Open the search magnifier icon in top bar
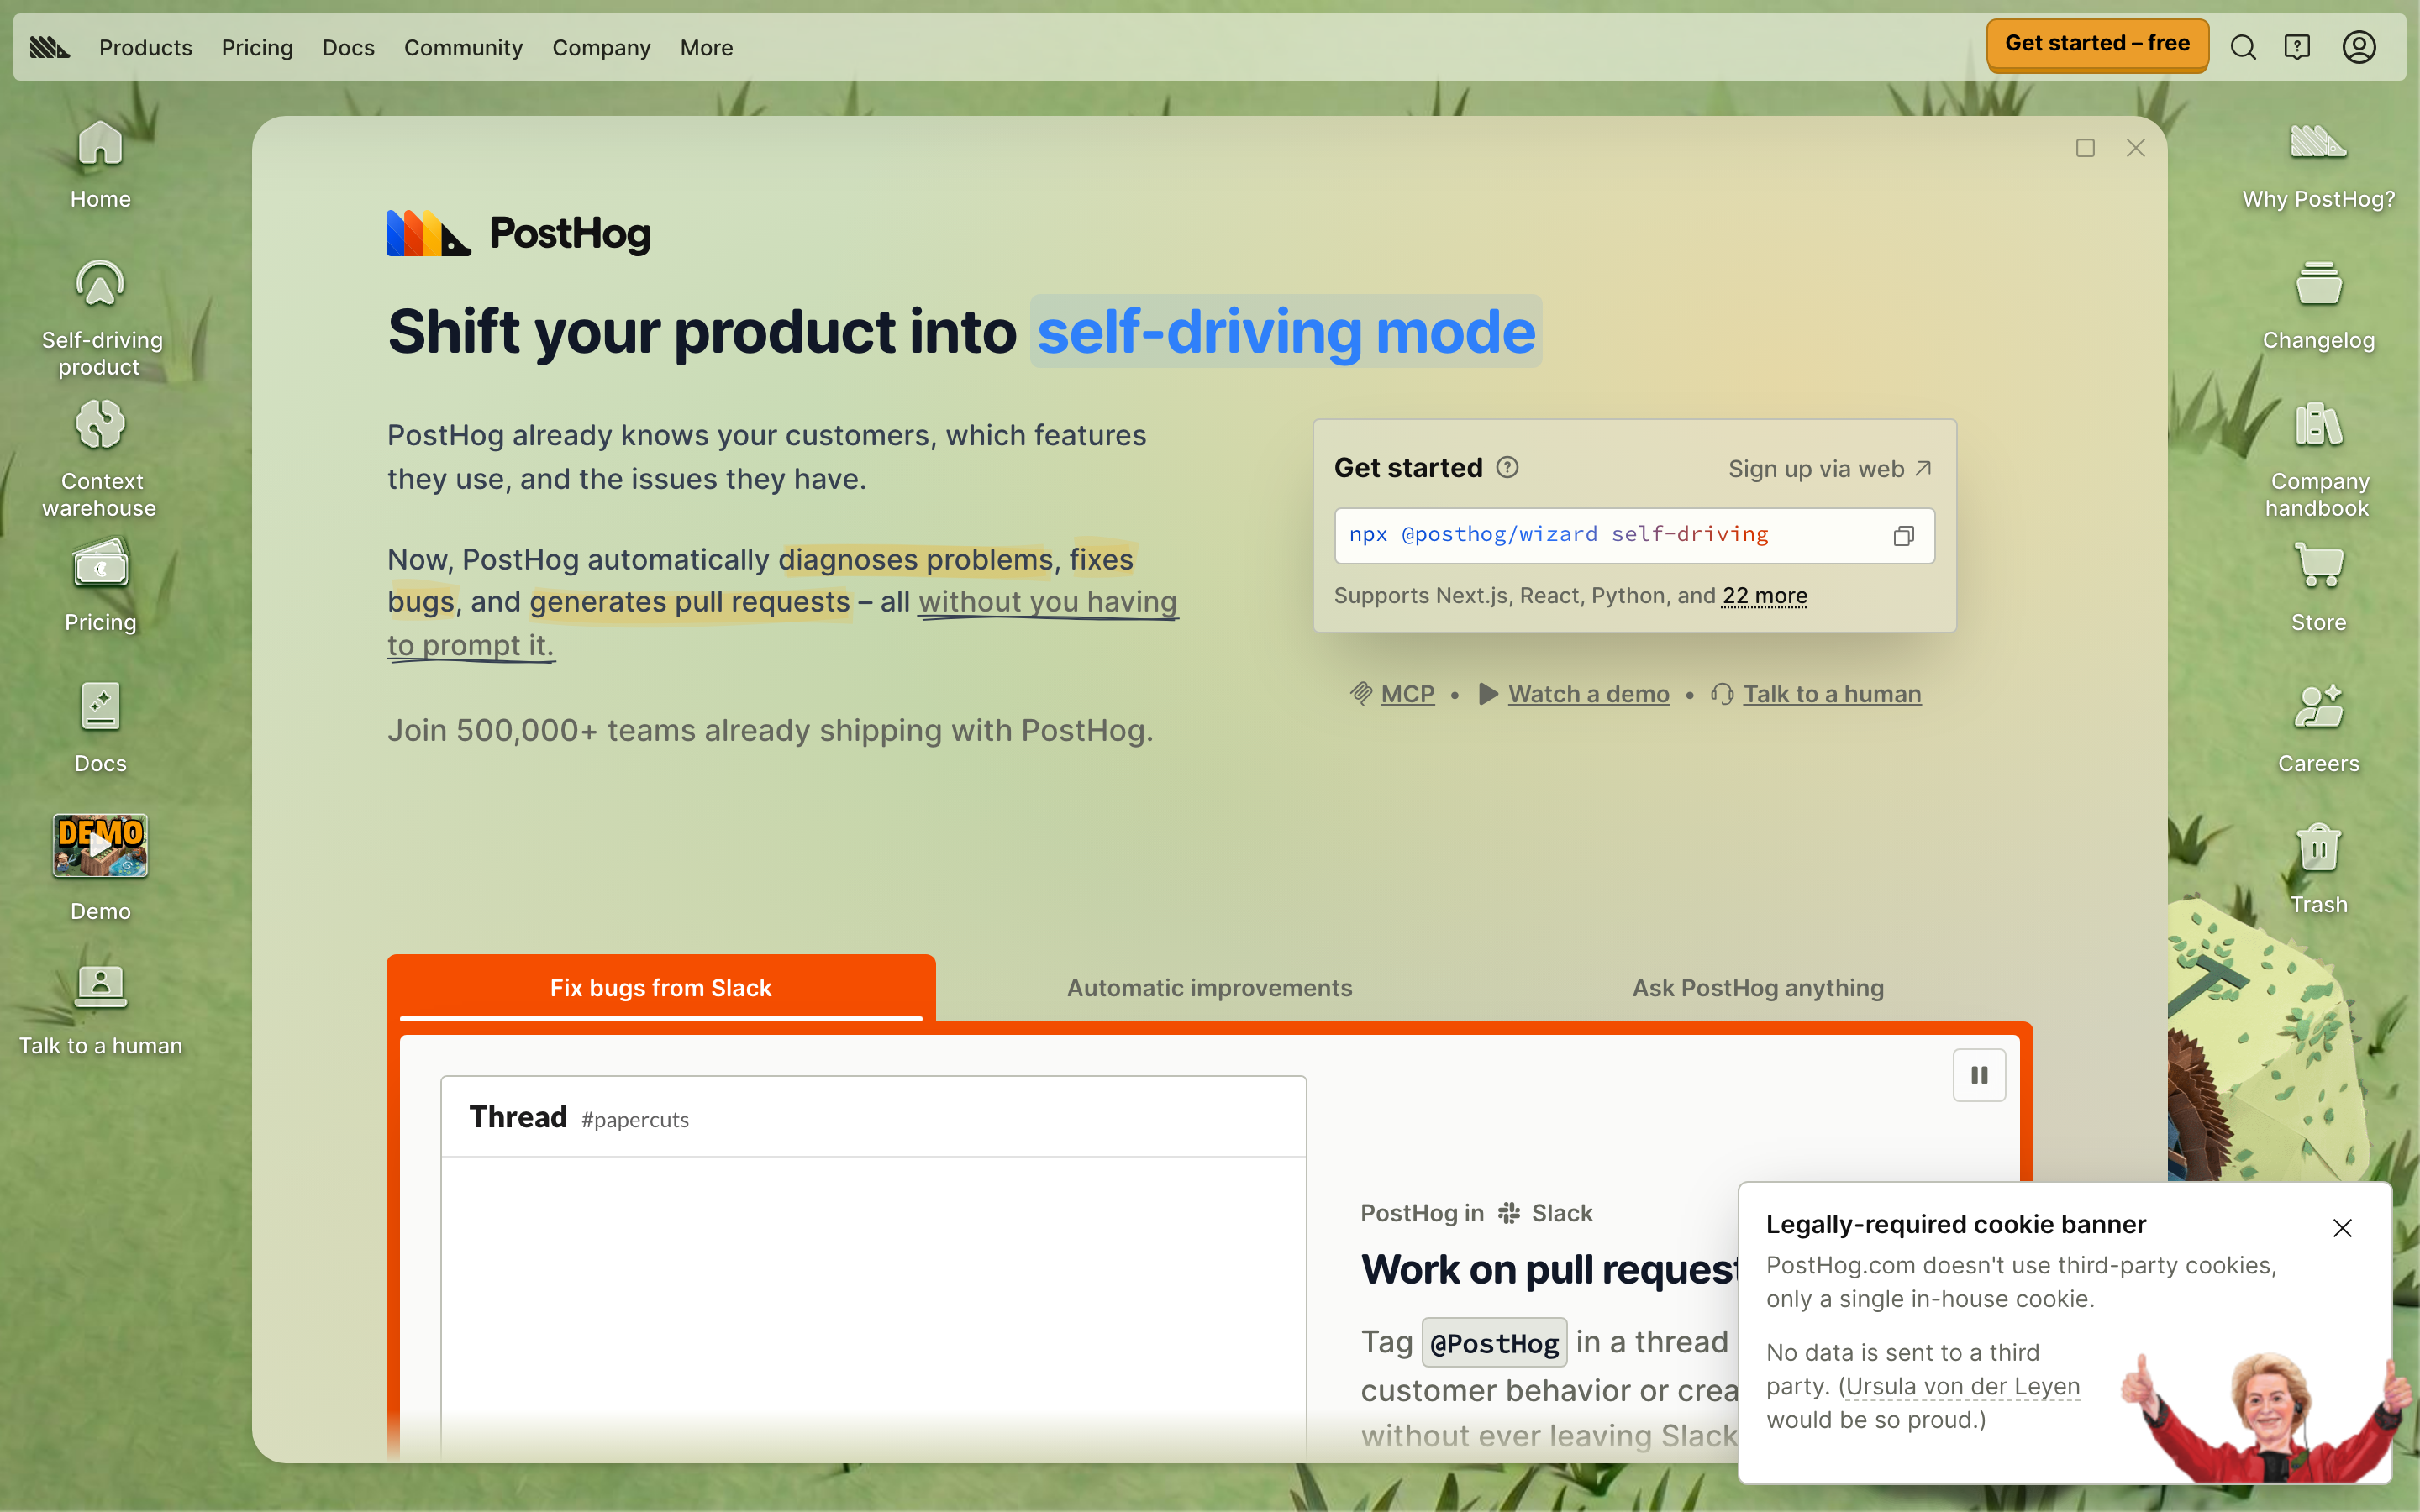 tap(2243, 47)
